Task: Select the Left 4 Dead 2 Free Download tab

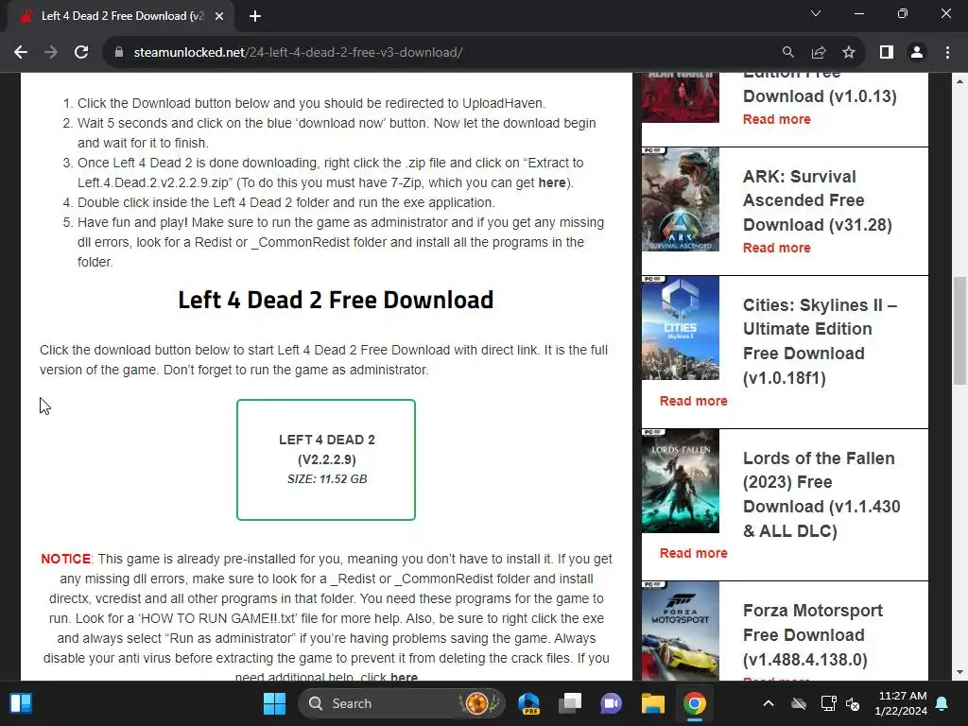Action: [x=122, y=16]
